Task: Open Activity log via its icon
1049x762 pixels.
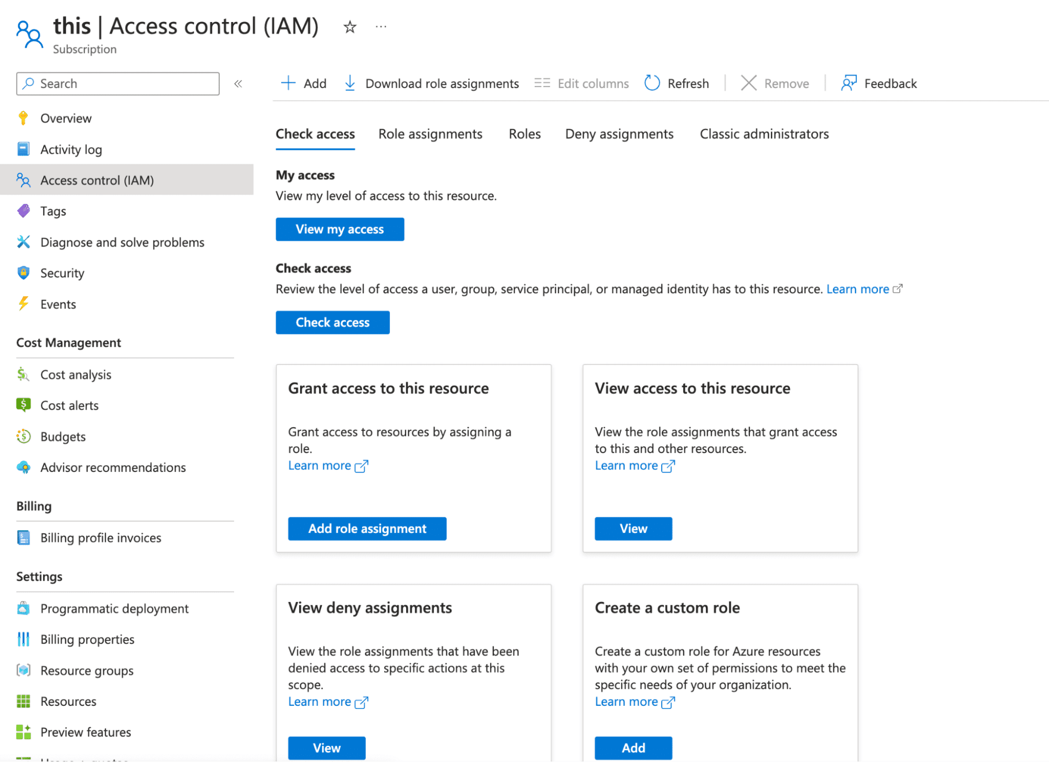Action: [x=23, y=149]
